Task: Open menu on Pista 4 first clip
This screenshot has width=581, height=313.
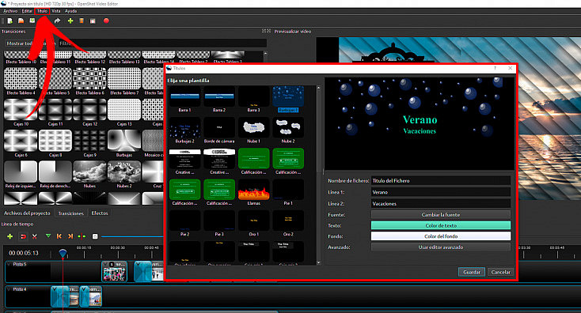Action: point(55,289)
